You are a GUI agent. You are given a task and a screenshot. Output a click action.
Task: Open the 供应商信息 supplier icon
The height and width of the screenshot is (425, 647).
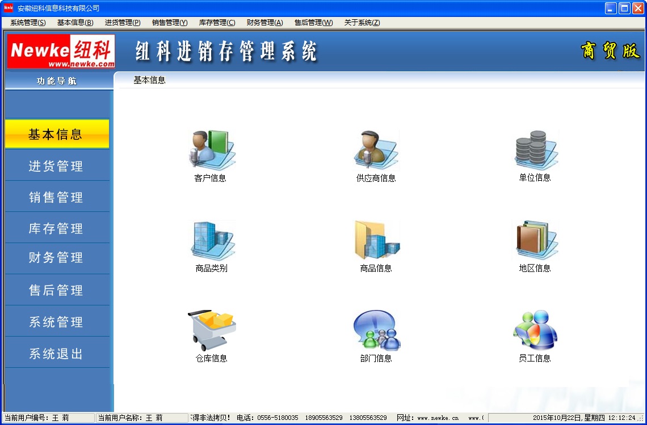tap(376, 150)
